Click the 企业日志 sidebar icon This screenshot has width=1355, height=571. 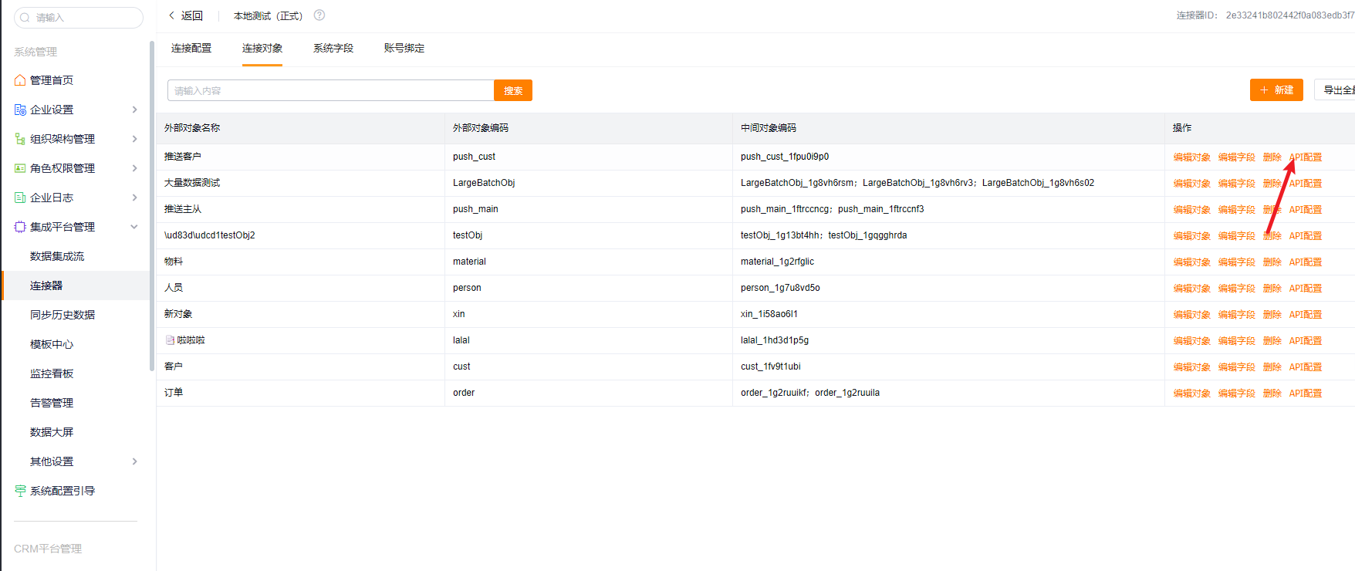point(20,198)
